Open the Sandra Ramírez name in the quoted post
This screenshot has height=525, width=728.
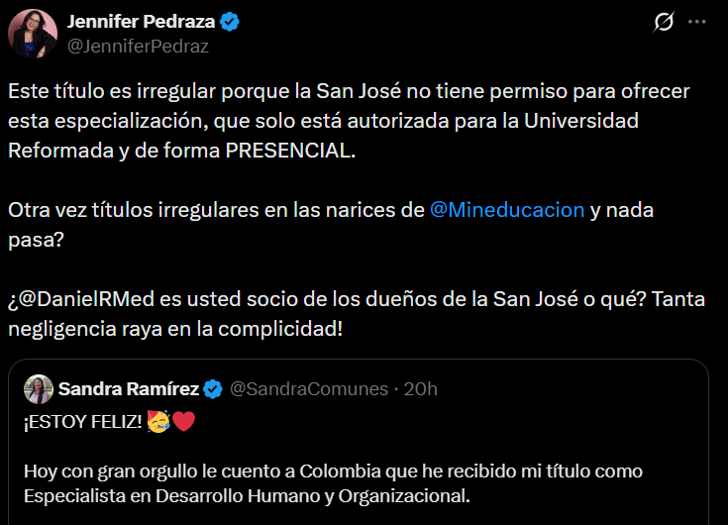coord(129,388)
